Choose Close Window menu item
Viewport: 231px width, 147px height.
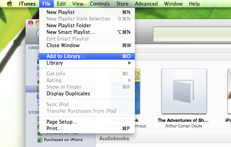click(x=87, y=45)
